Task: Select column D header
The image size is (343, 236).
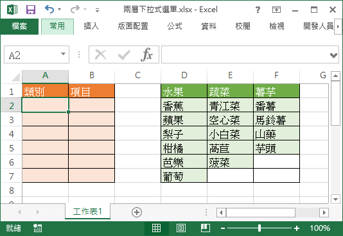Action: (184, 76)
